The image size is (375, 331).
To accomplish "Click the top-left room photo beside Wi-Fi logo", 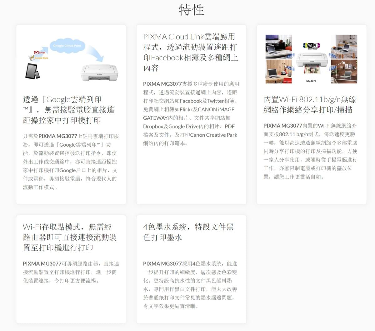I will pos(278,47).
